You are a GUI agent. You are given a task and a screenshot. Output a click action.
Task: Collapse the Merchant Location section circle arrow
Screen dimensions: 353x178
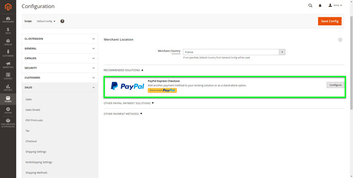click(x=340, y=40)
